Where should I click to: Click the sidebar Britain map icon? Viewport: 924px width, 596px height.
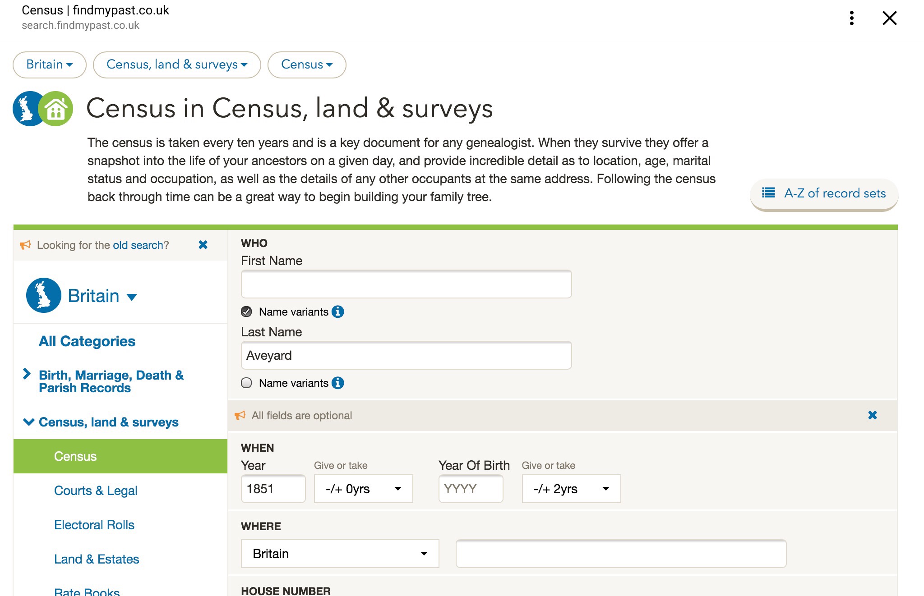44,295
